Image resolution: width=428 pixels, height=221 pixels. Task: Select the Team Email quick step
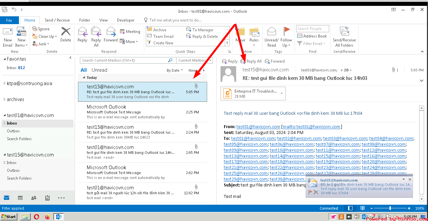[x=160, y=36]
